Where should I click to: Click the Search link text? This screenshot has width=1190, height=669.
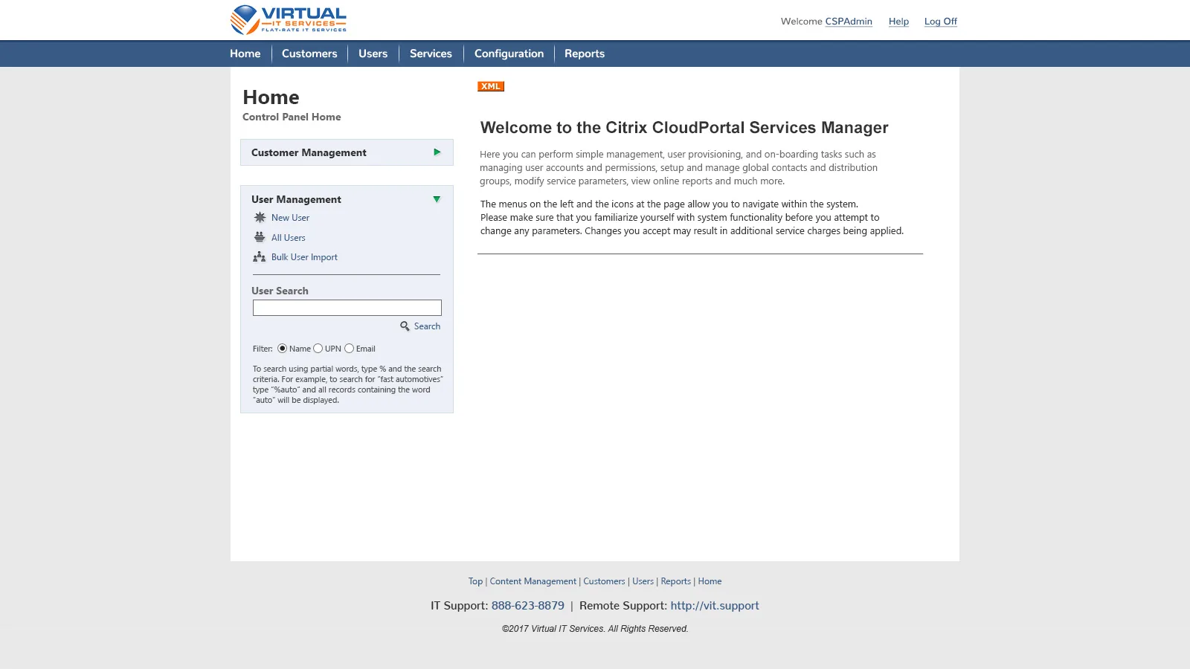[427, 326]
